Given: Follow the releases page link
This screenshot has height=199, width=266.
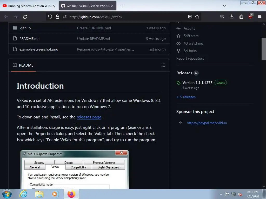Looking at the screenshot, I should (x=89, y=117).
